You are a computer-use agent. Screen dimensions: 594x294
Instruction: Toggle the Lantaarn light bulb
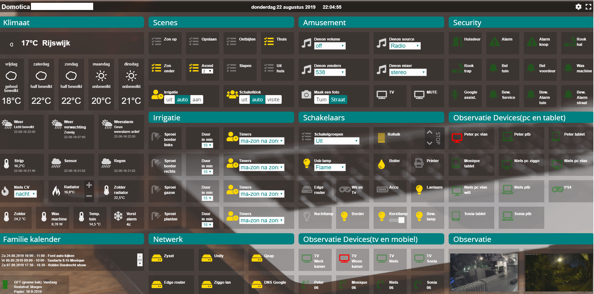point(419,190)
